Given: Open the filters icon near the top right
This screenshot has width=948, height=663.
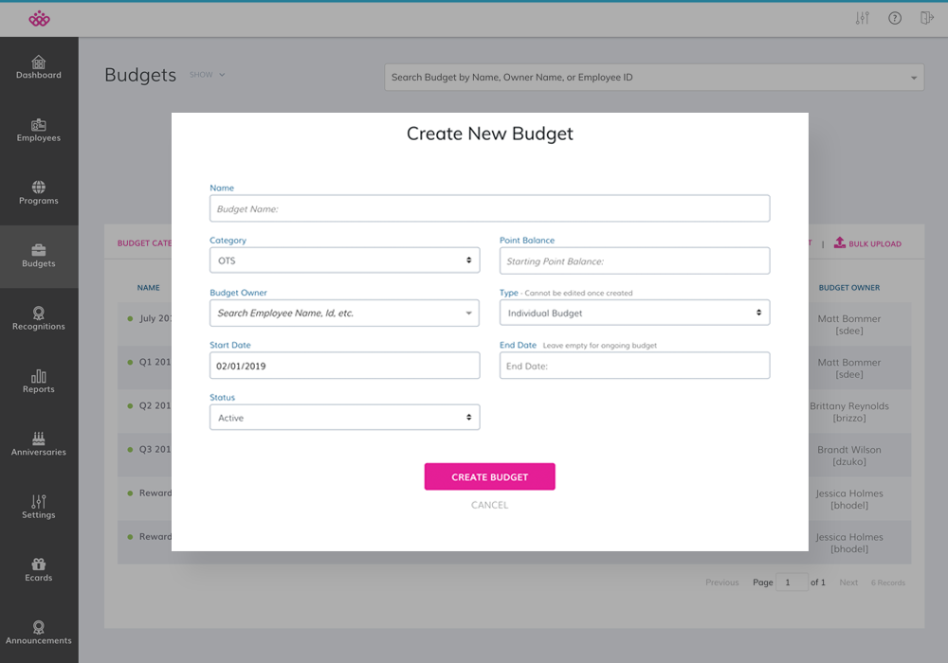Looking at the screenshot, I should tap(862, 17).
